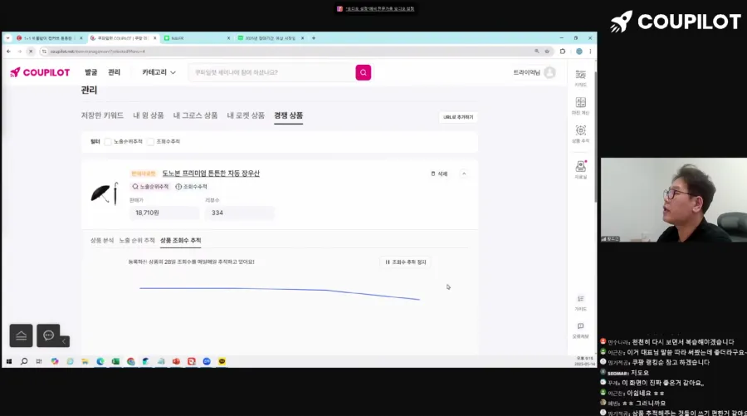Click the zoom magnifier in address bar
The height and width of the screenshot is (416, 747).
[x=536, y=51]
